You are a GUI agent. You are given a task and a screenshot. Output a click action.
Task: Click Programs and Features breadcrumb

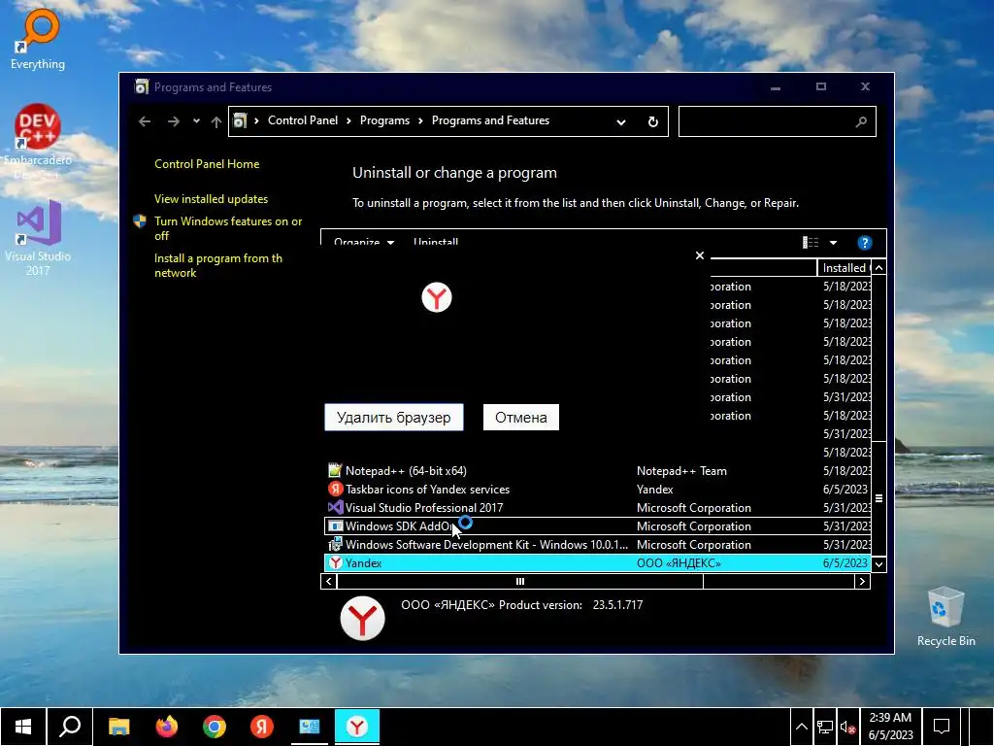tap(490, 120)
